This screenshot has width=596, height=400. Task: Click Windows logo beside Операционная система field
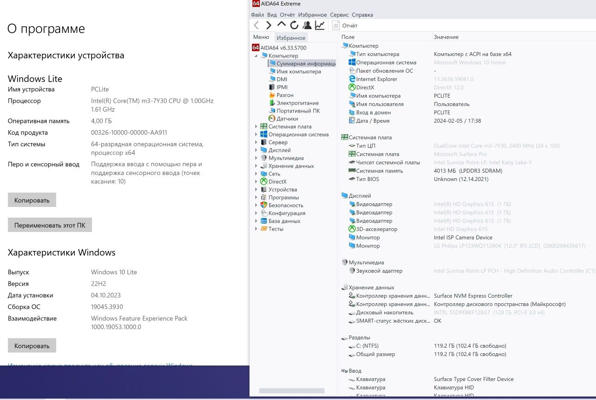point(352,62)
